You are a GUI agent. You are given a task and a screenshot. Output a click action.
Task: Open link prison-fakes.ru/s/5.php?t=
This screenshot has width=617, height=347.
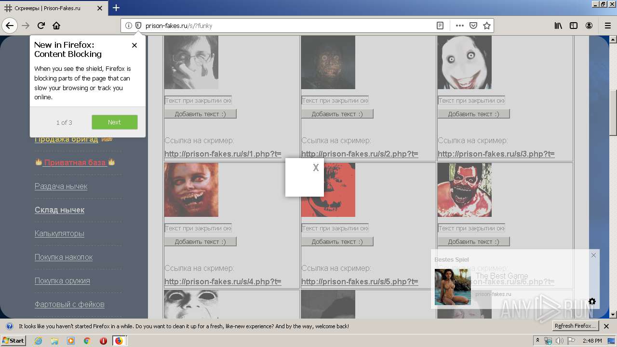click(x=360, y=281)
